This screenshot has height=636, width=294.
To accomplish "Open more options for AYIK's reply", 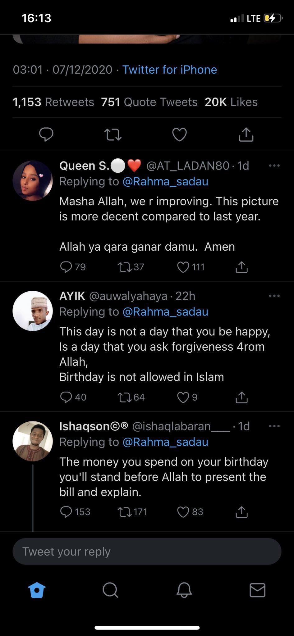I will coord(274,296).
